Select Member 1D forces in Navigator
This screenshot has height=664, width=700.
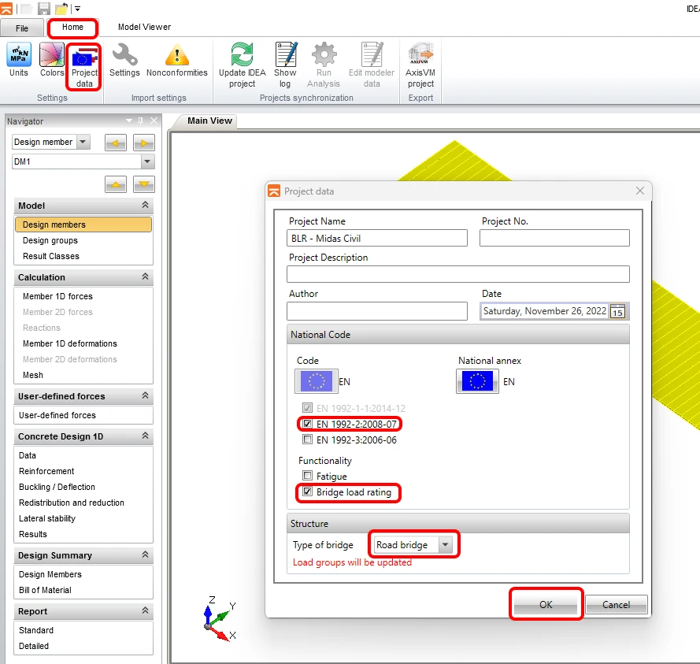[x=57, y=296]
